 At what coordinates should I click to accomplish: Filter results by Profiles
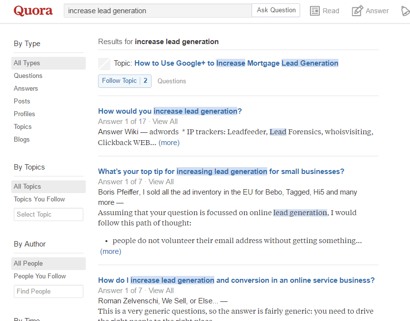25,114
